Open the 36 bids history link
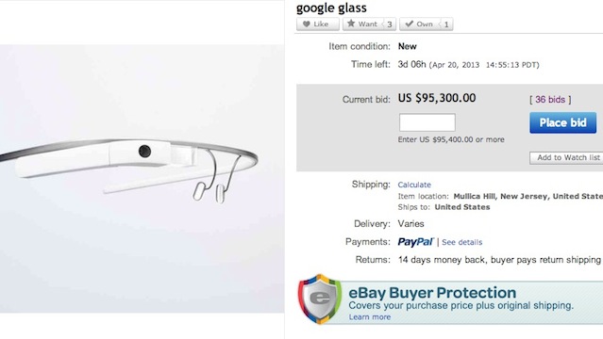The image size is (603, 339). click(x=550, y=100)
